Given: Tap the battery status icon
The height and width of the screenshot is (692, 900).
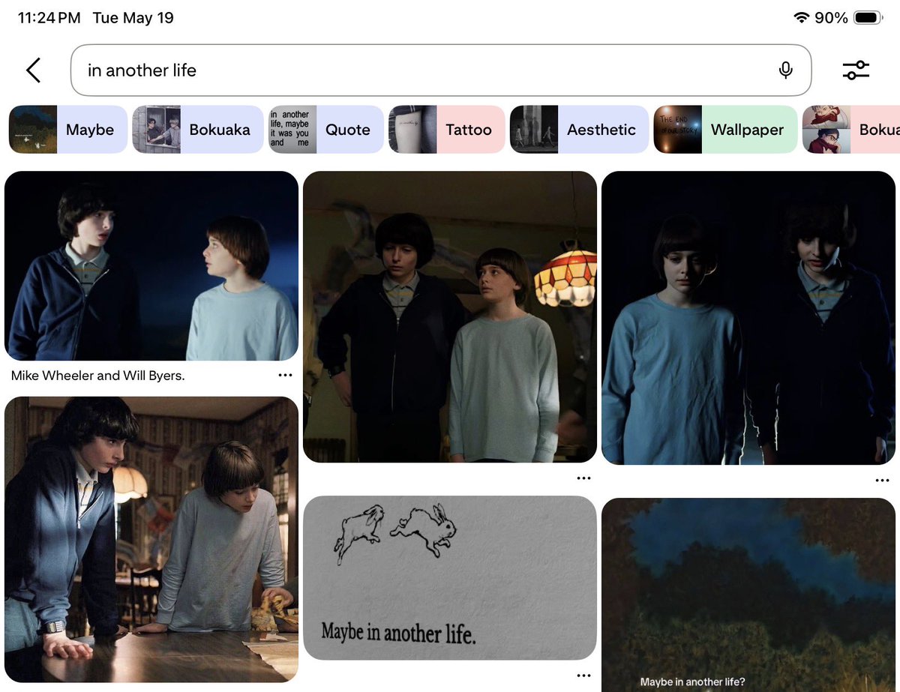Looking at the screenshot, I should [868, 17].
